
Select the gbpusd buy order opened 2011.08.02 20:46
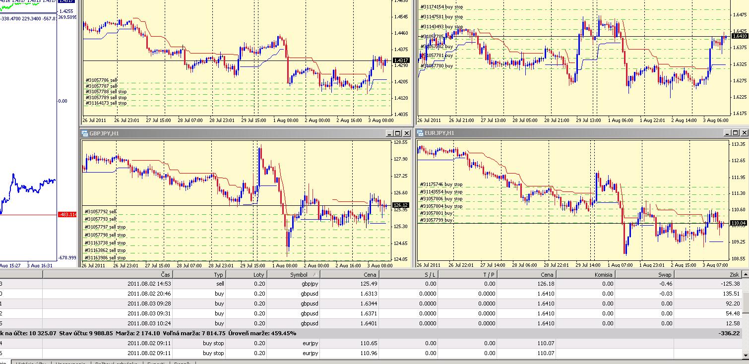371,294
